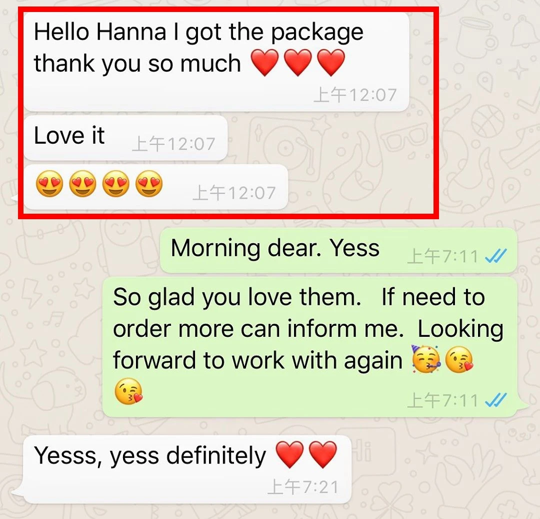Image resolution: width=540 pixels, height=519 pixels.
Task: Click the 'Looking forward to work with again' text
Action: (308, 345)
